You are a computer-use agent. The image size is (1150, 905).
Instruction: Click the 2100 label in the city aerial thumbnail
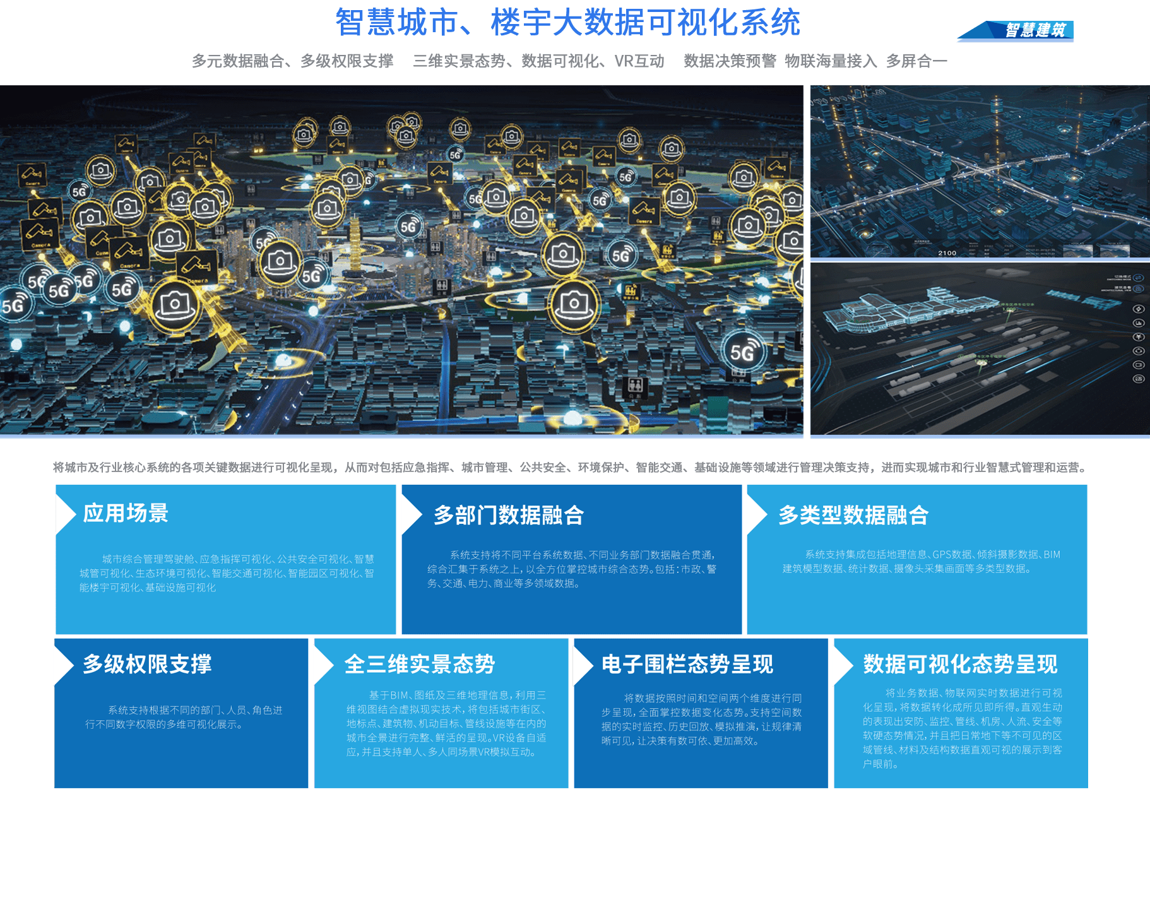point(947,253)
